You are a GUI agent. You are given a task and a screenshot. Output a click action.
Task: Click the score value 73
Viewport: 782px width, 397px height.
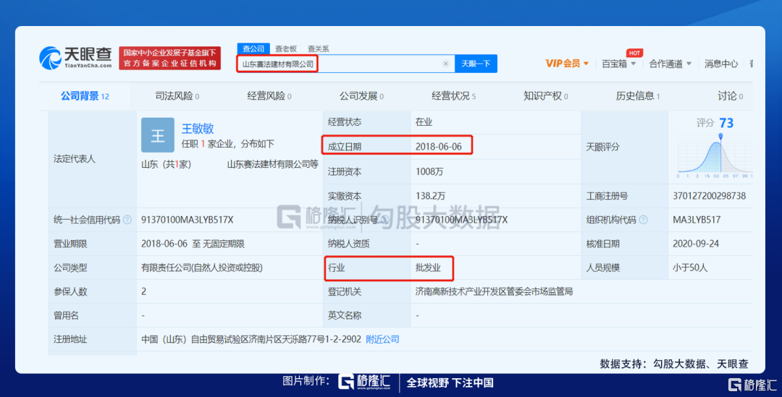tap(726, 123)
